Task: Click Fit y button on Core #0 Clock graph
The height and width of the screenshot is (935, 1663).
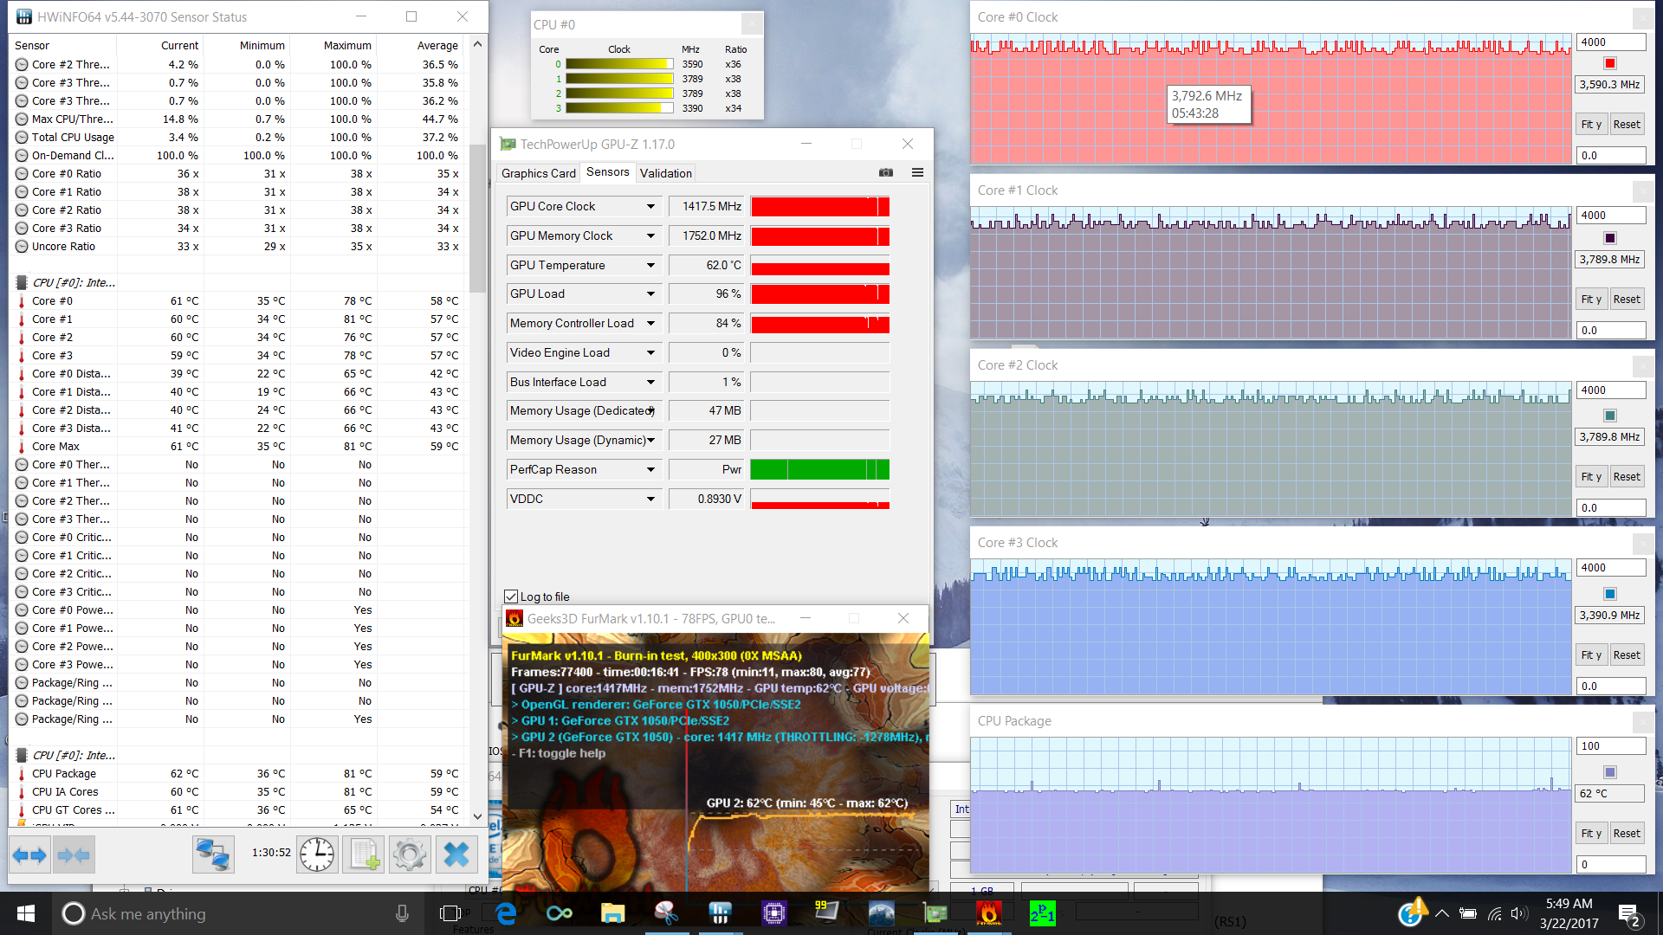Action: point(1591,124)
